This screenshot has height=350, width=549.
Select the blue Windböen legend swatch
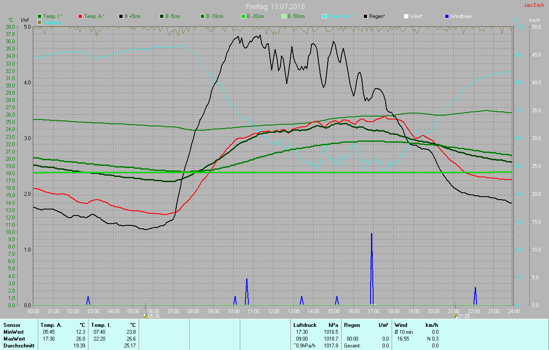[447, 16]
